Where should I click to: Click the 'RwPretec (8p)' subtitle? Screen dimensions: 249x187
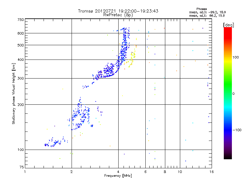pyautogui.click(x=118, y=15)
